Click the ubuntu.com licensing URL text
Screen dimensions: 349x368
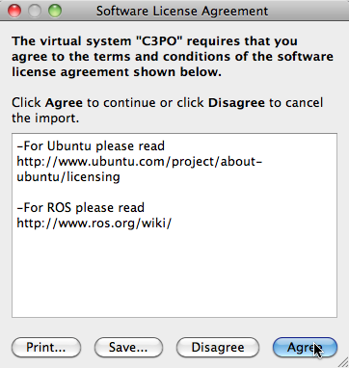coord(139,169)
